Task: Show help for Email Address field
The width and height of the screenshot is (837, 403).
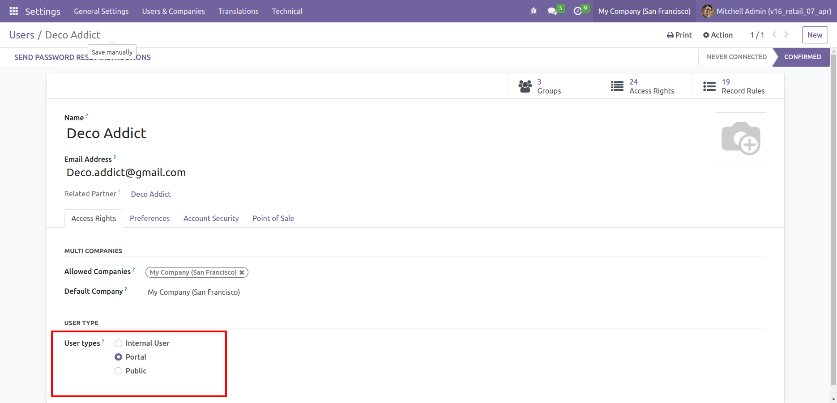Action: pos(115,157)
